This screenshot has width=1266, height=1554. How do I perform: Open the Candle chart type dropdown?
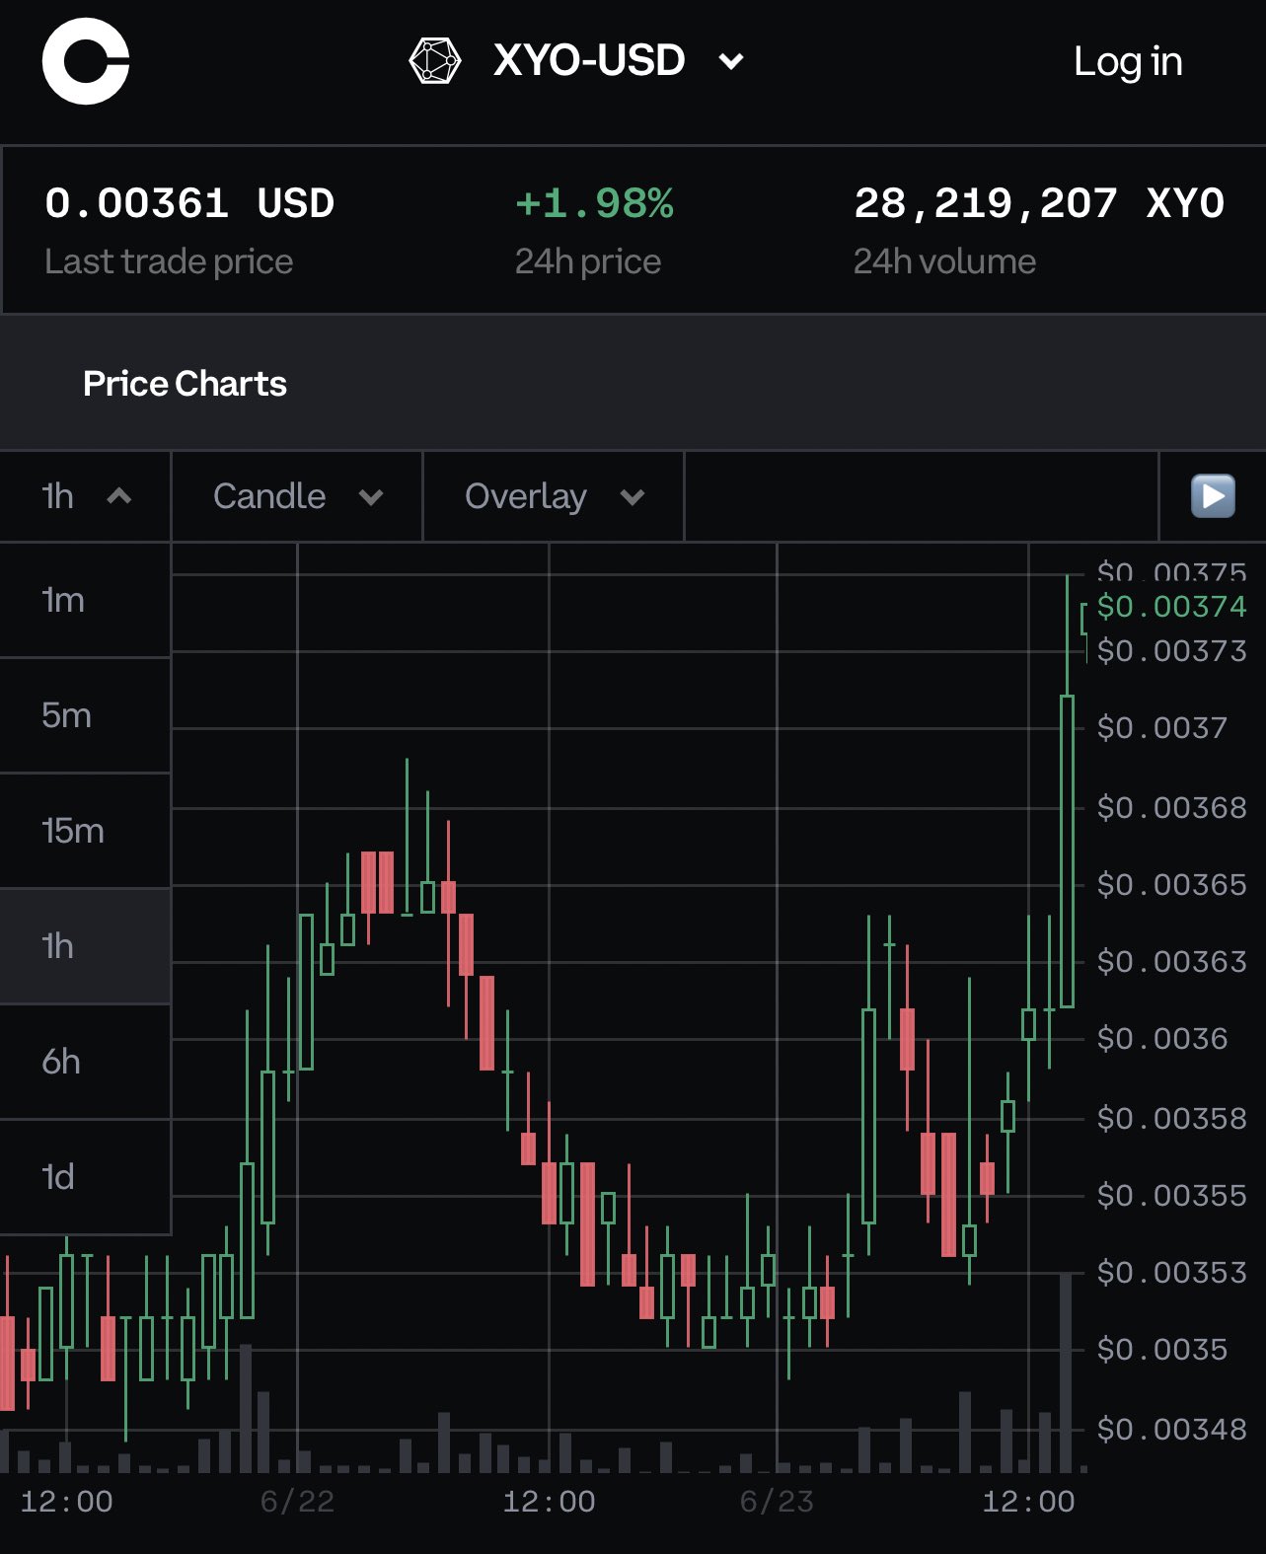pos(297,496)
